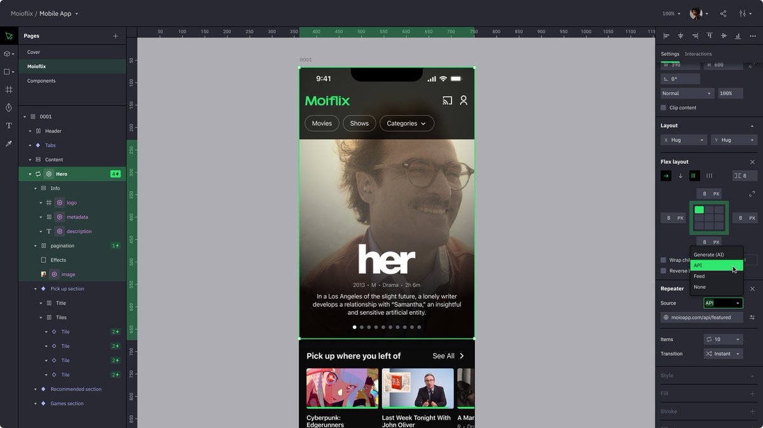The image size is (763, 428).
Task: Click See All link
Action: (x=448, y=356)
